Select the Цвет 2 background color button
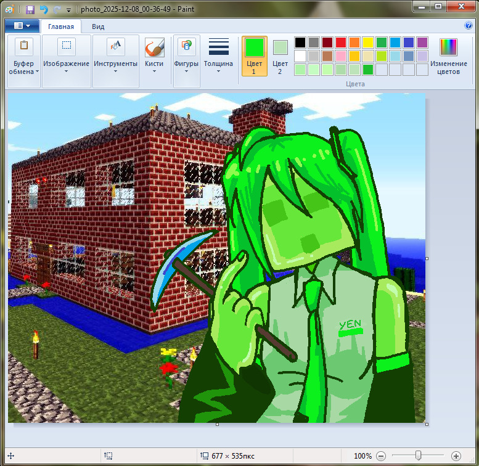 point(280,56)
